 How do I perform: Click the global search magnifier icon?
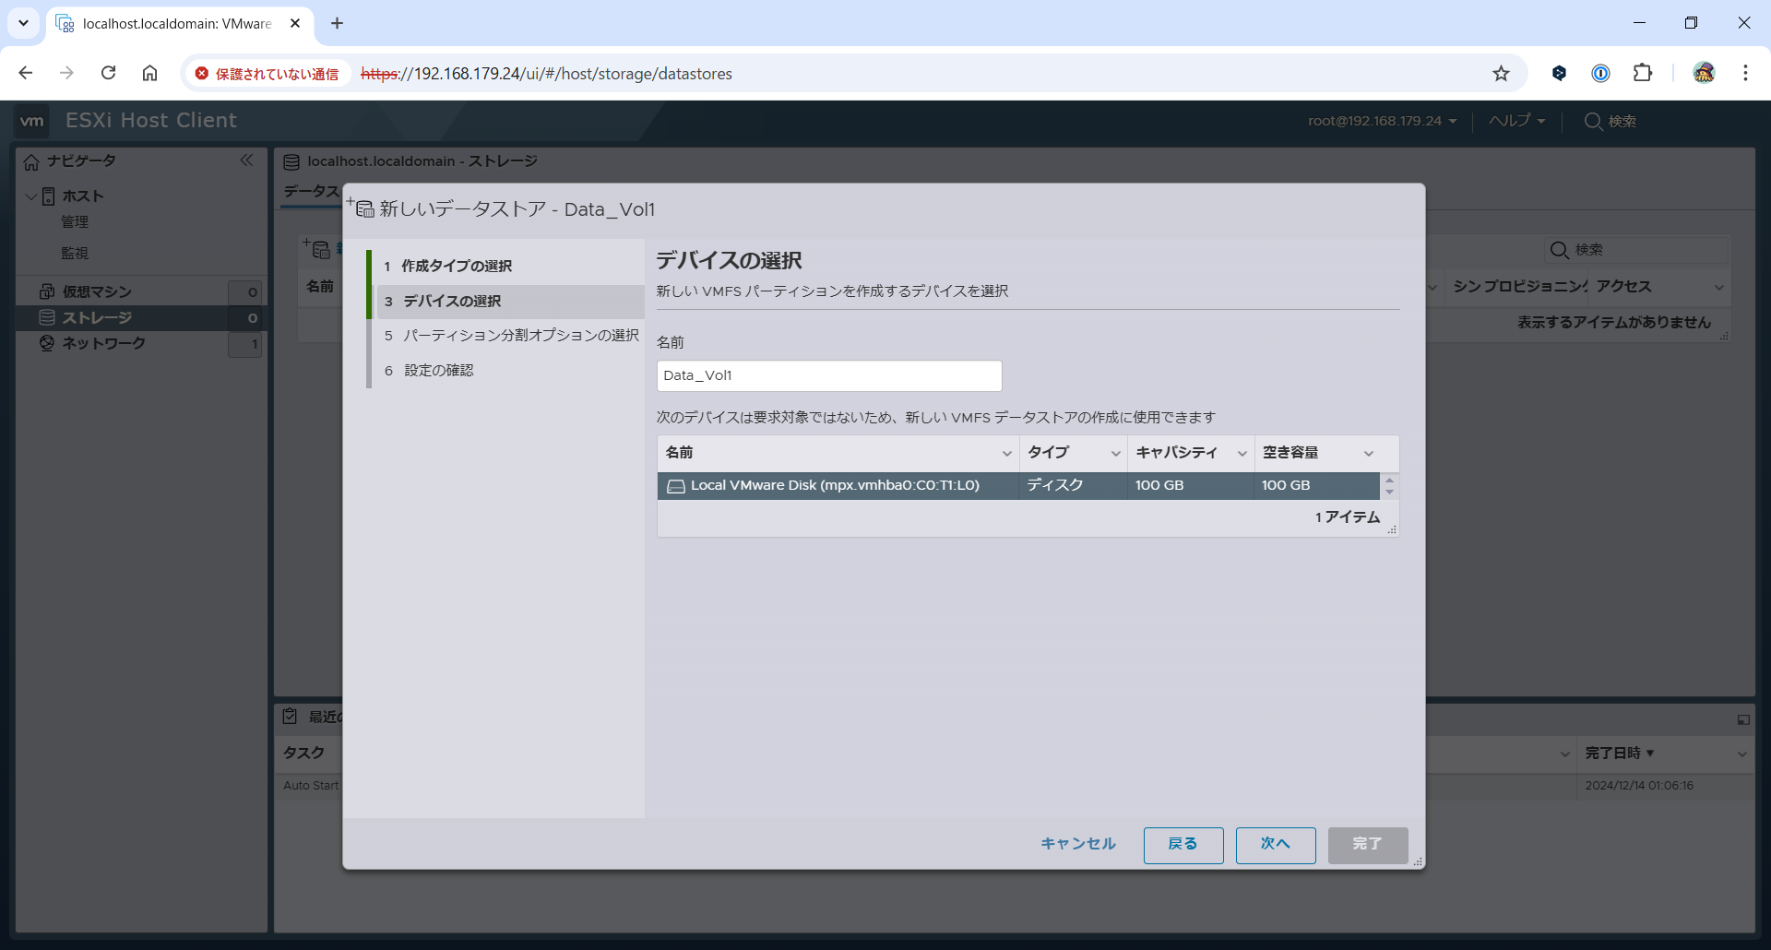tap(1593, 121)
